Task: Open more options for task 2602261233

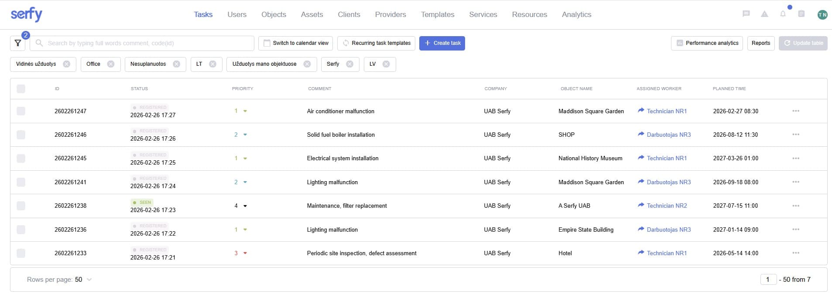Action: point(796,253)
